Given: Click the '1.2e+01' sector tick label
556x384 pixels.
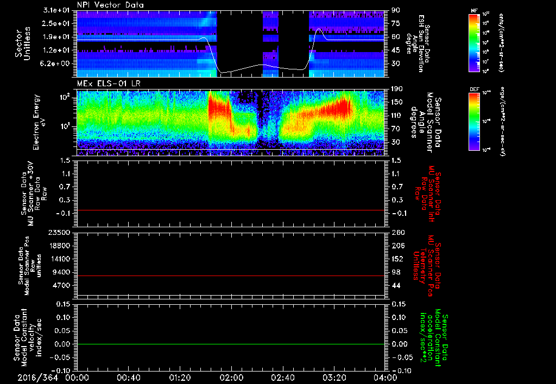Looking at the screenshot, I should (x=56, y=50).
